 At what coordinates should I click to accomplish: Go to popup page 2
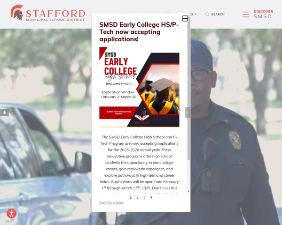click(x=137, y=197)
